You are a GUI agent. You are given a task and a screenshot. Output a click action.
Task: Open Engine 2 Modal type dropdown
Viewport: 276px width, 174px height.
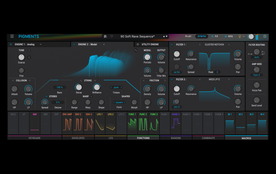coord(104,44)
